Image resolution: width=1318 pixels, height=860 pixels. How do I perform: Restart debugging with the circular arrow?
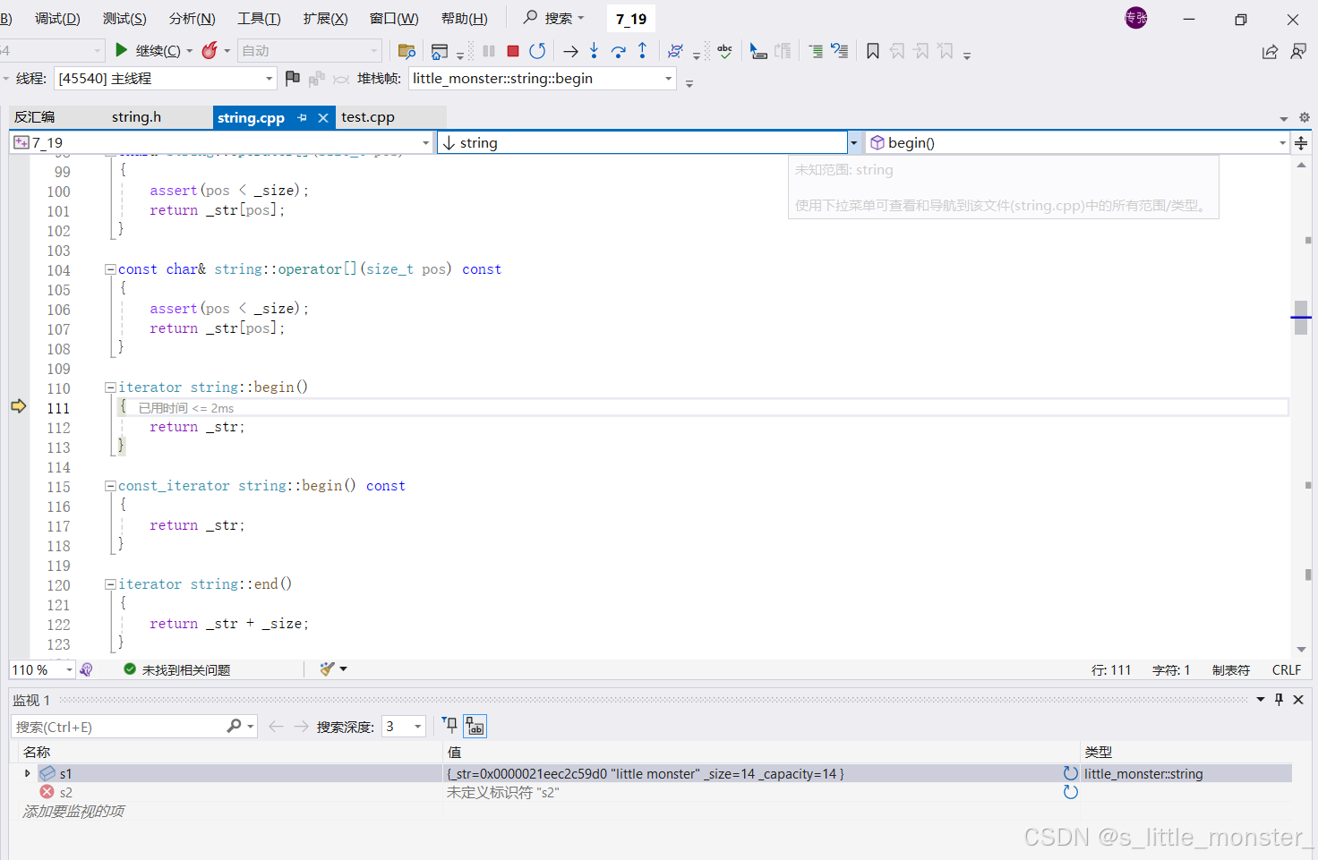pos(537,51)
